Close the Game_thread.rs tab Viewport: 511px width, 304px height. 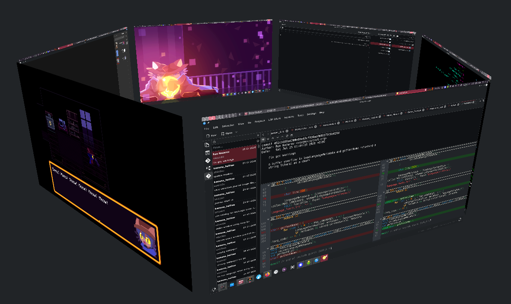coord(423,110)
